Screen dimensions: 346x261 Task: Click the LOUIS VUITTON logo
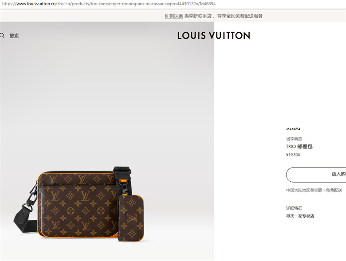click(214, 36)
